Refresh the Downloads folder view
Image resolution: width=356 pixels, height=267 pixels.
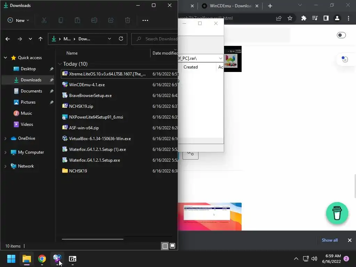point(121,39)
